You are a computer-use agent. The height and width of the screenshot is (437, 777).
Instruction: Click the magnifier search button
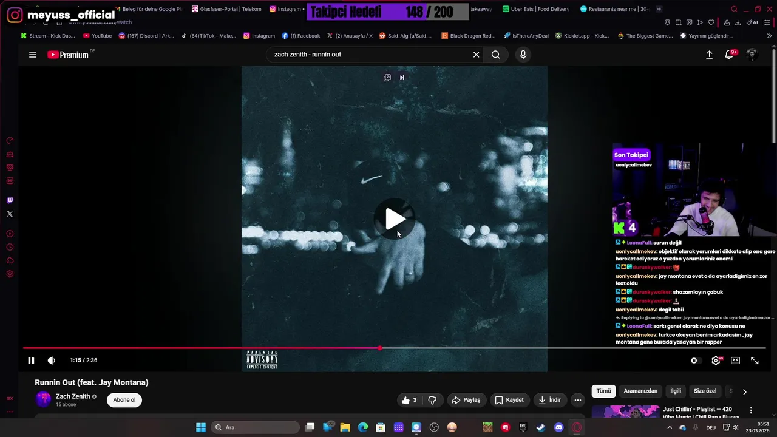(x=496, y=55)
